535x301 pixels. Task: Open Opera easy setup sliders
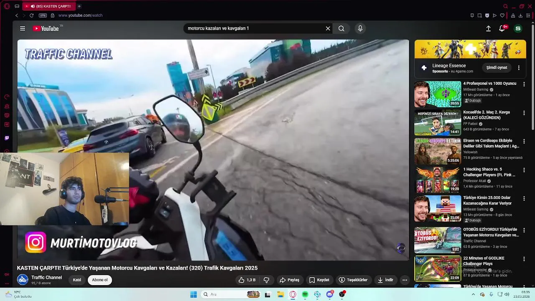[528, 15]
